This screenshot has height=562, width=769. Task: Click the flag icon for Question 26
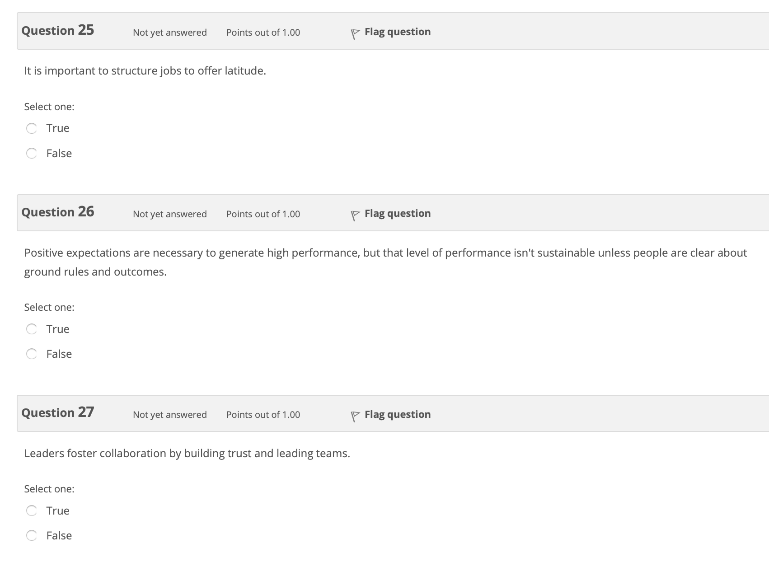(x=355, y=215)
